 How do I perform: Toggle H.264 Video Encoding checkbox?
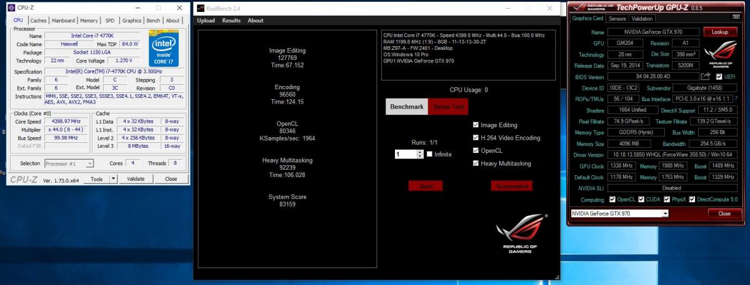pyautogui.click(x=476, y=138)
